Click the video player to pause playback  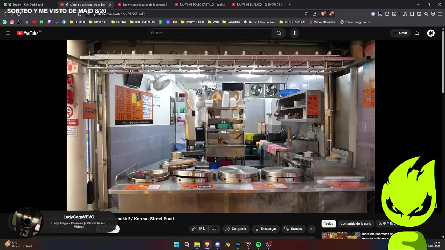[x=221, y=126]
